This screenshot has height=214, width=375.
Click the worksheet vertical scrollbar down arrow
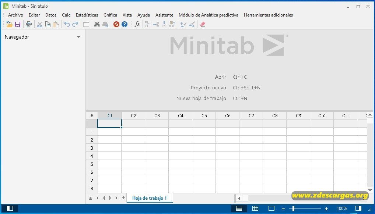tap(370, 190)
